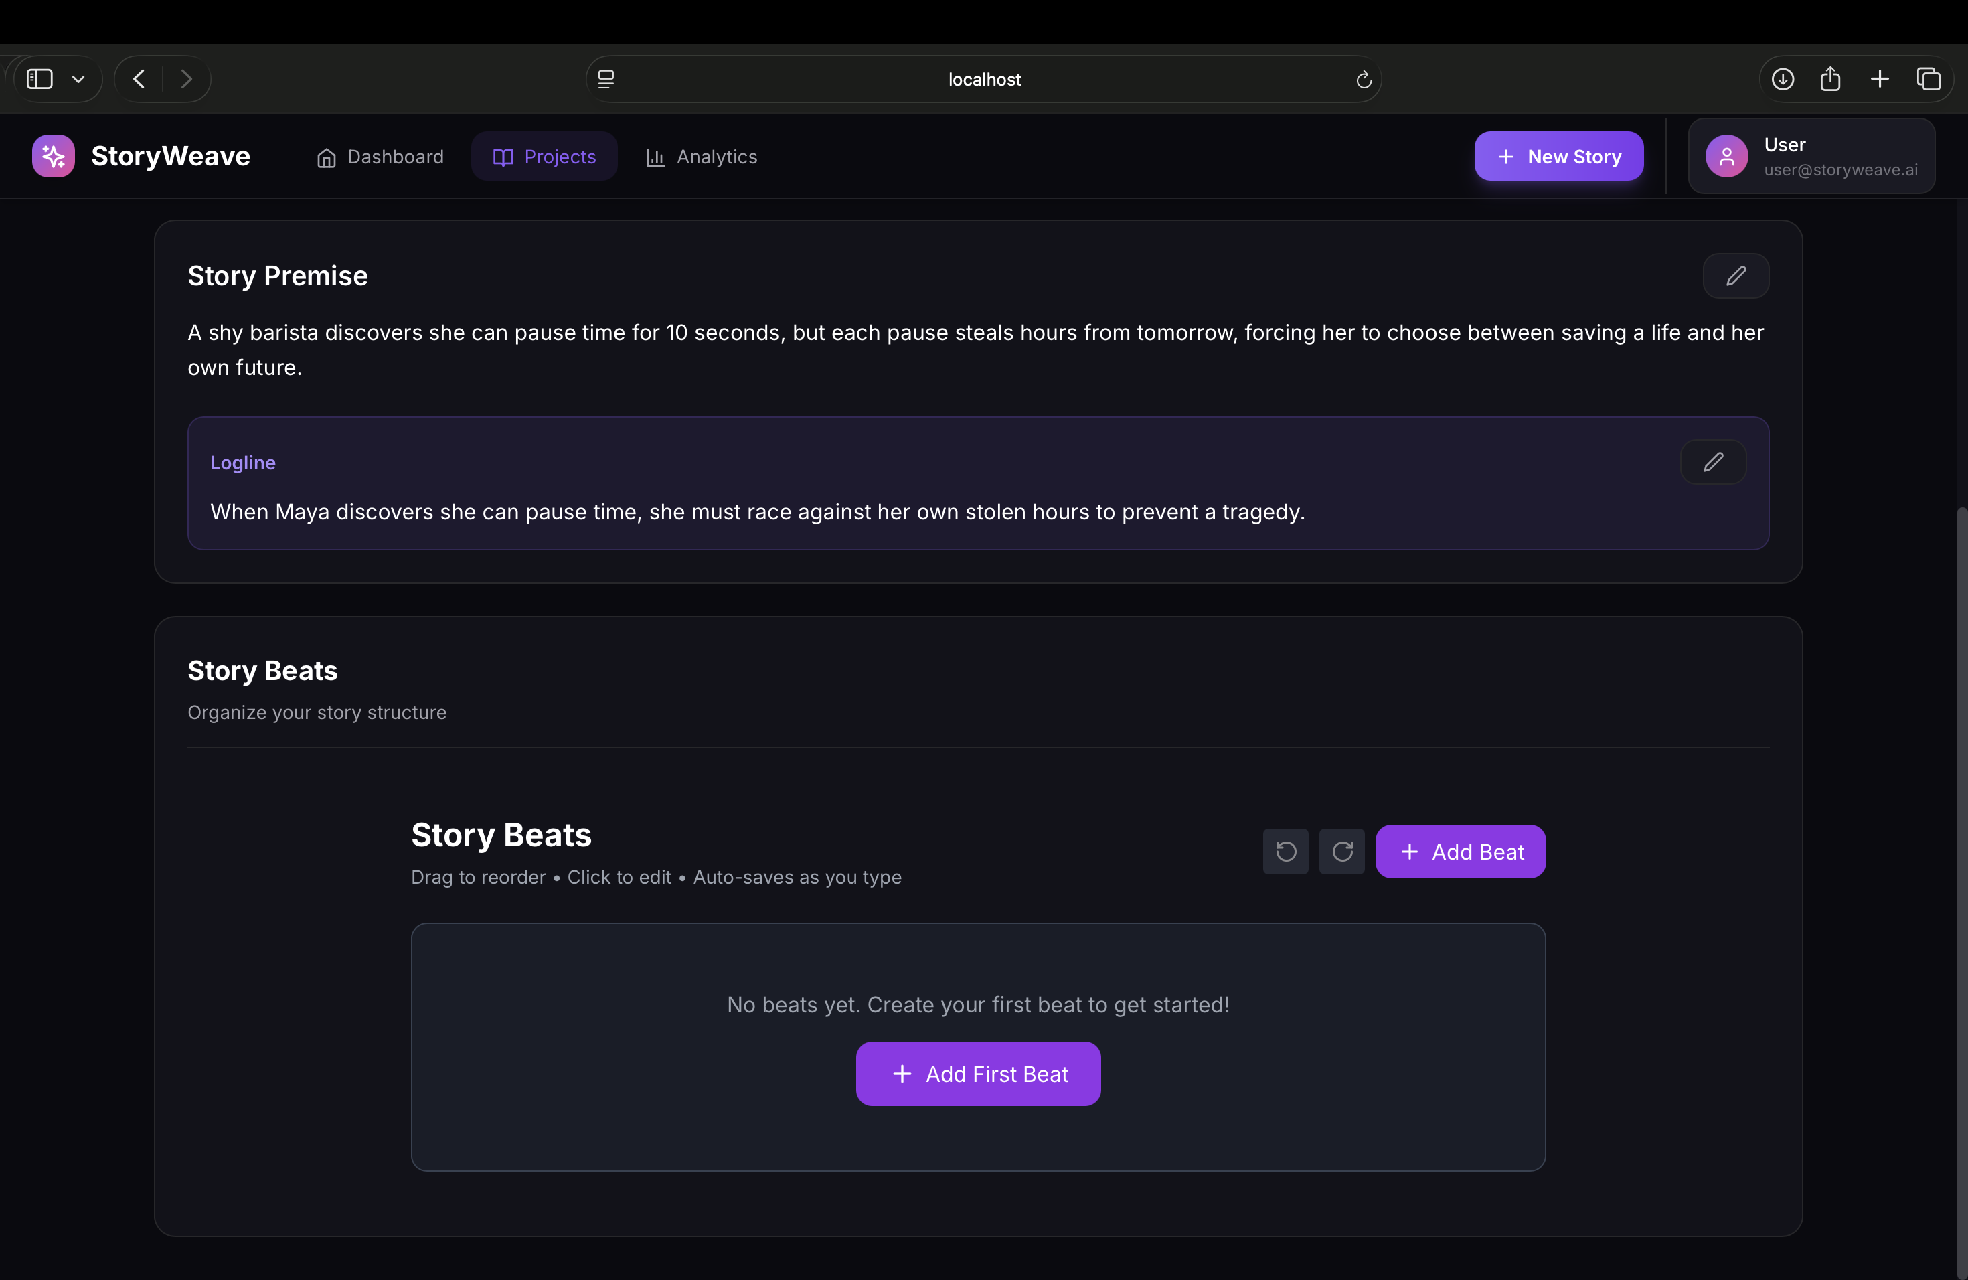Click the localhost address bar field
1968x1280 pixels.
983,80
